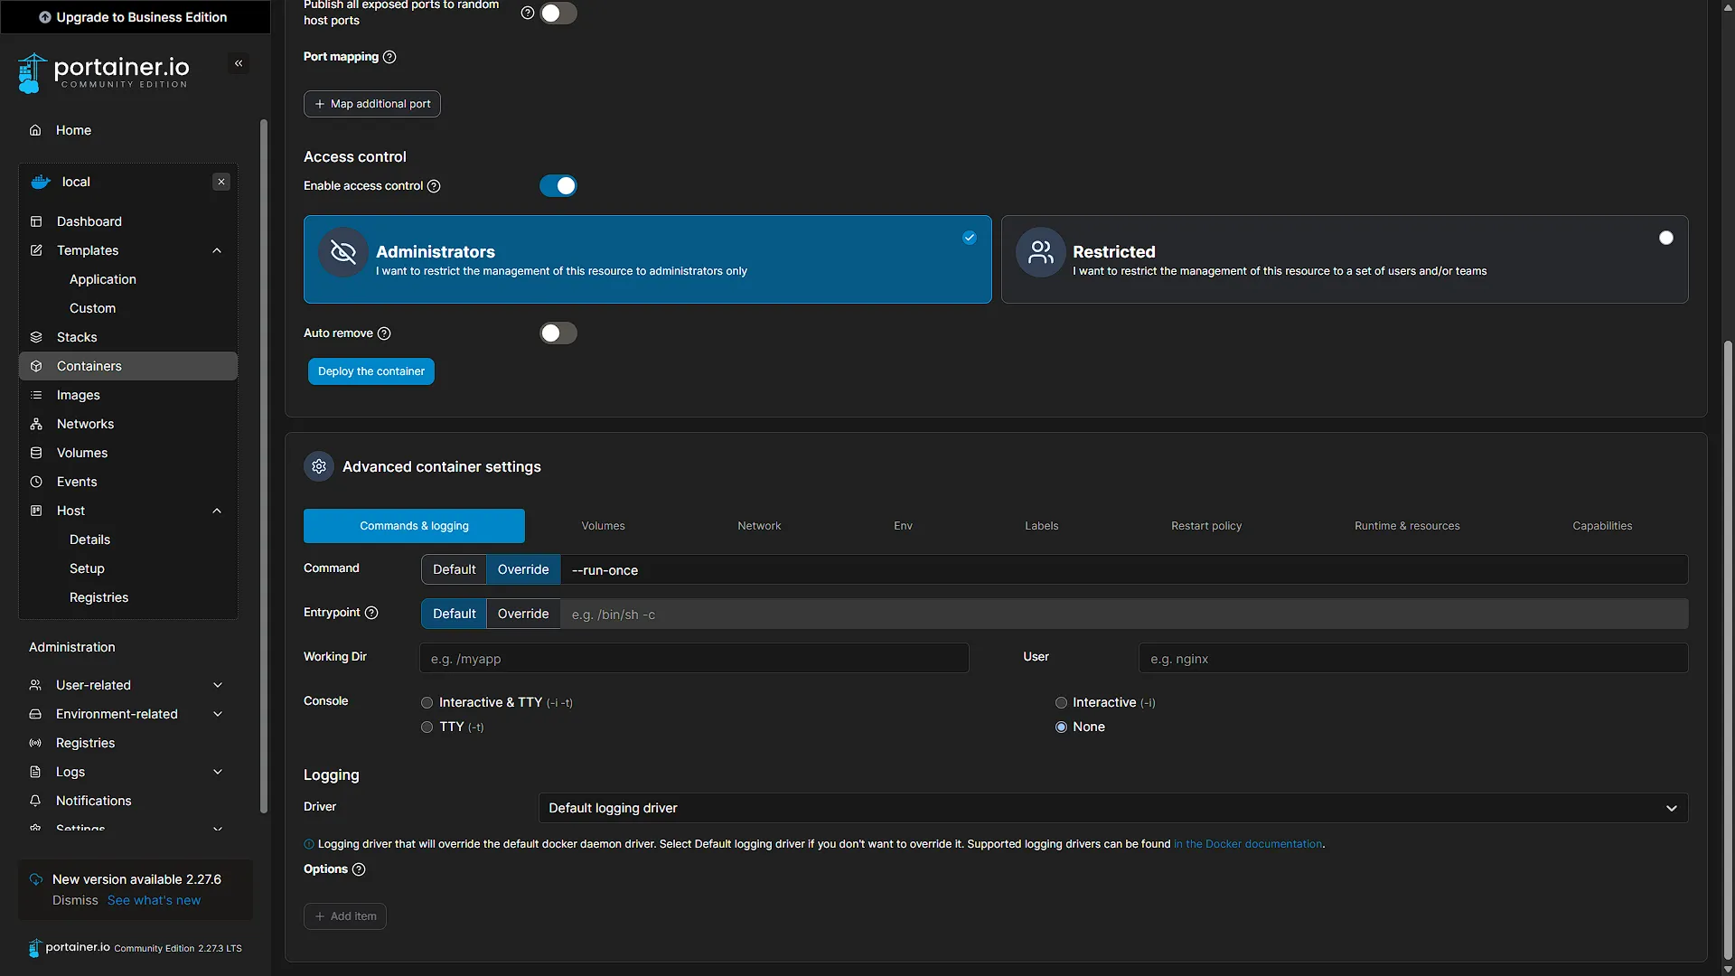Open help icon next to Port mapping

pos(389,57)
